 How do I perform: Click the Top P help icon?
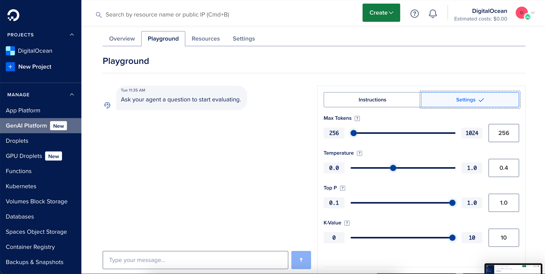pos(342,188)
